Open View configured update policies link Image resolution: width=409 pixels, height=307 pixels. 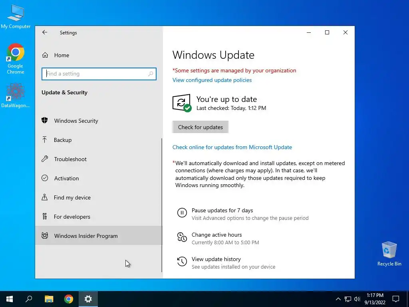click(x=212, y=80)
